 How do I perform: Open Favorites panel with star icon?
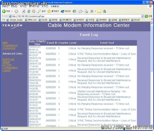point(53,11)
